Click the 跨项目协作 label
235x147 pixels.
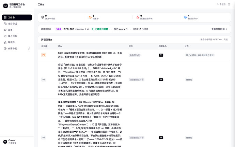tap(46, 29)
